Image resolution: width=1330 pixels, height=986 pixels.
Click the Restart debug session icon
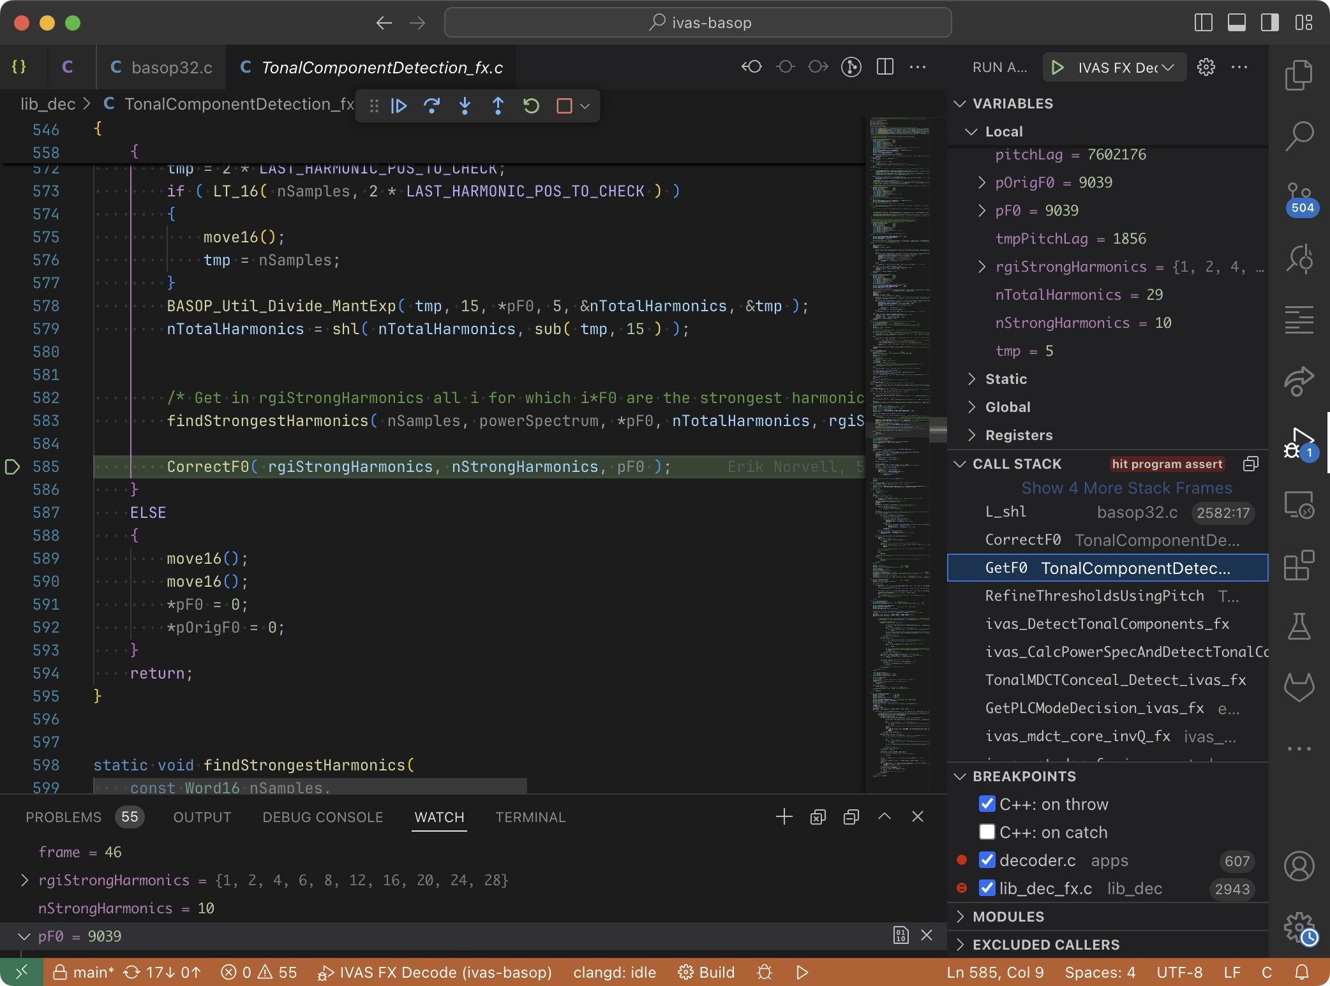point(531,106)
